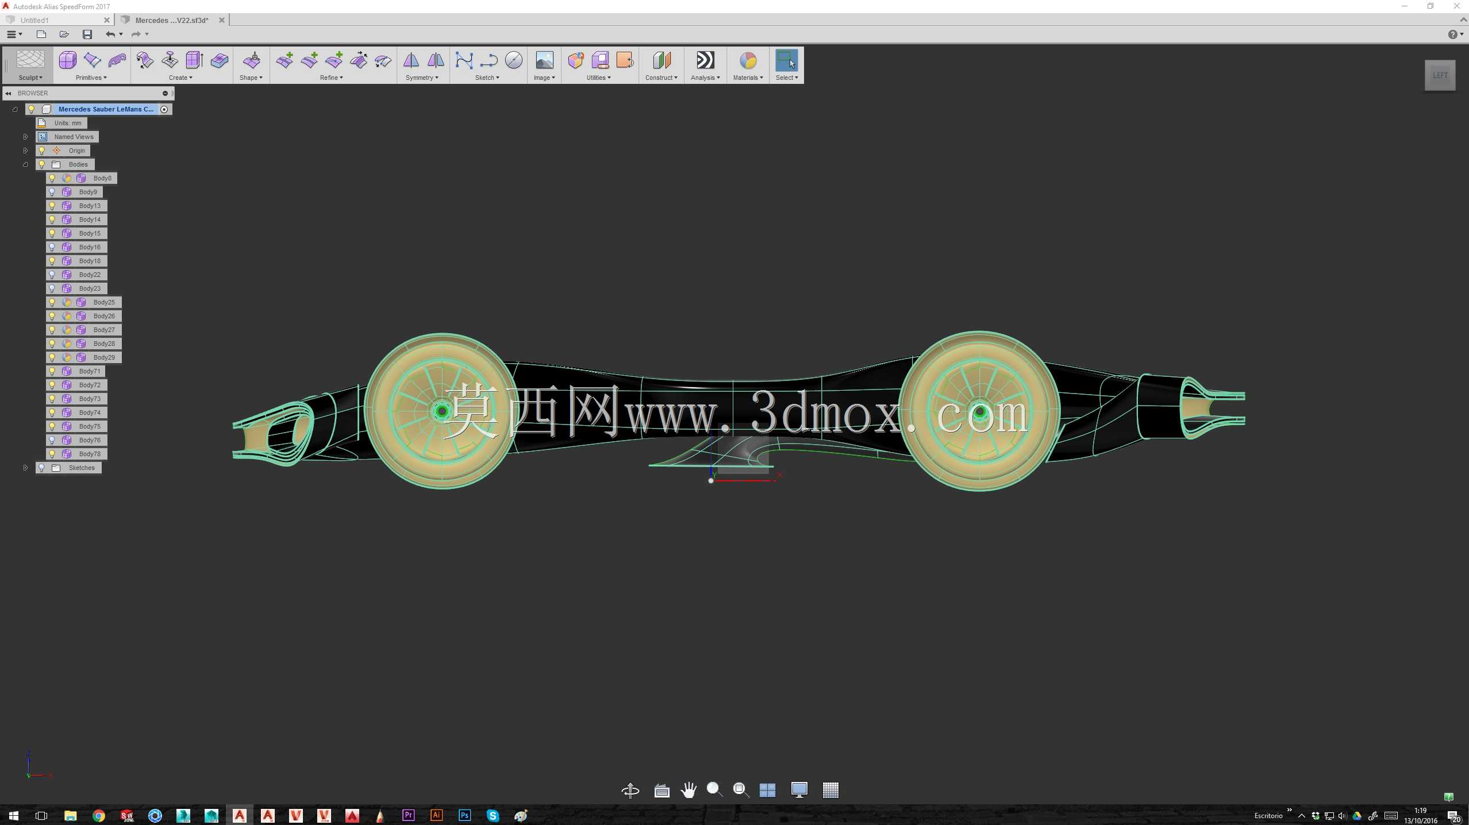Open the Windows Start menu
The height and width of the screenshot is (825, 1469).
coord(14,816)
